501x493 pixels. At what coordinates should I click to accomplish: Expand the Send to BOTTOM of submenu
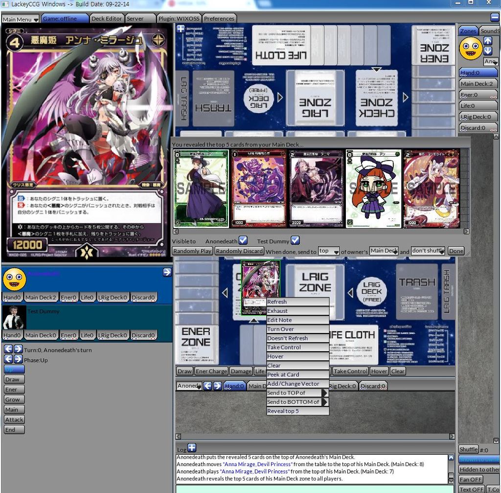click(x=297, y=402)
